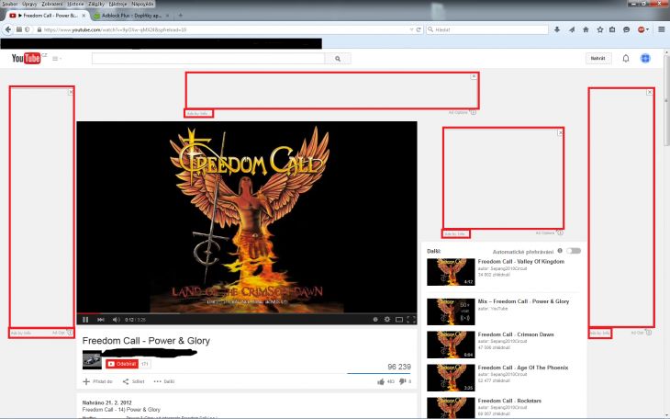670x419 pixels.
Task: Close the top banner ad
Action: (x=474, y=76)
